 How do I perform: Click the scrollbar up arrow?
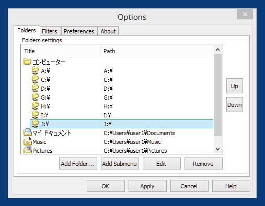[217, 50]
